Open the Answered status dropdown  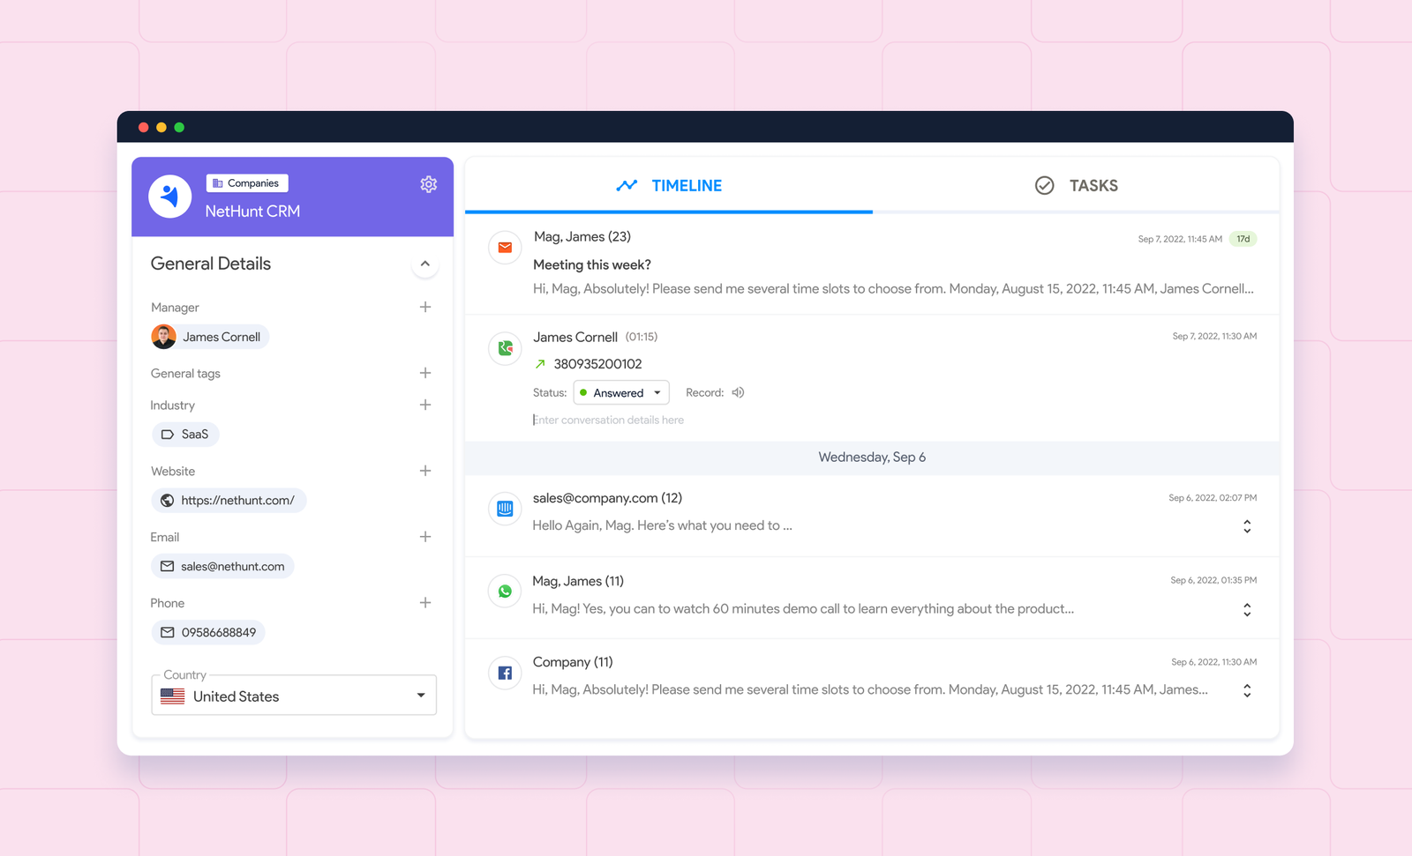coord(621,392)
